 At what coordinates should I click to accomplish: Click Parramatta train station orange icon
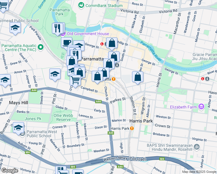[113, 79]
